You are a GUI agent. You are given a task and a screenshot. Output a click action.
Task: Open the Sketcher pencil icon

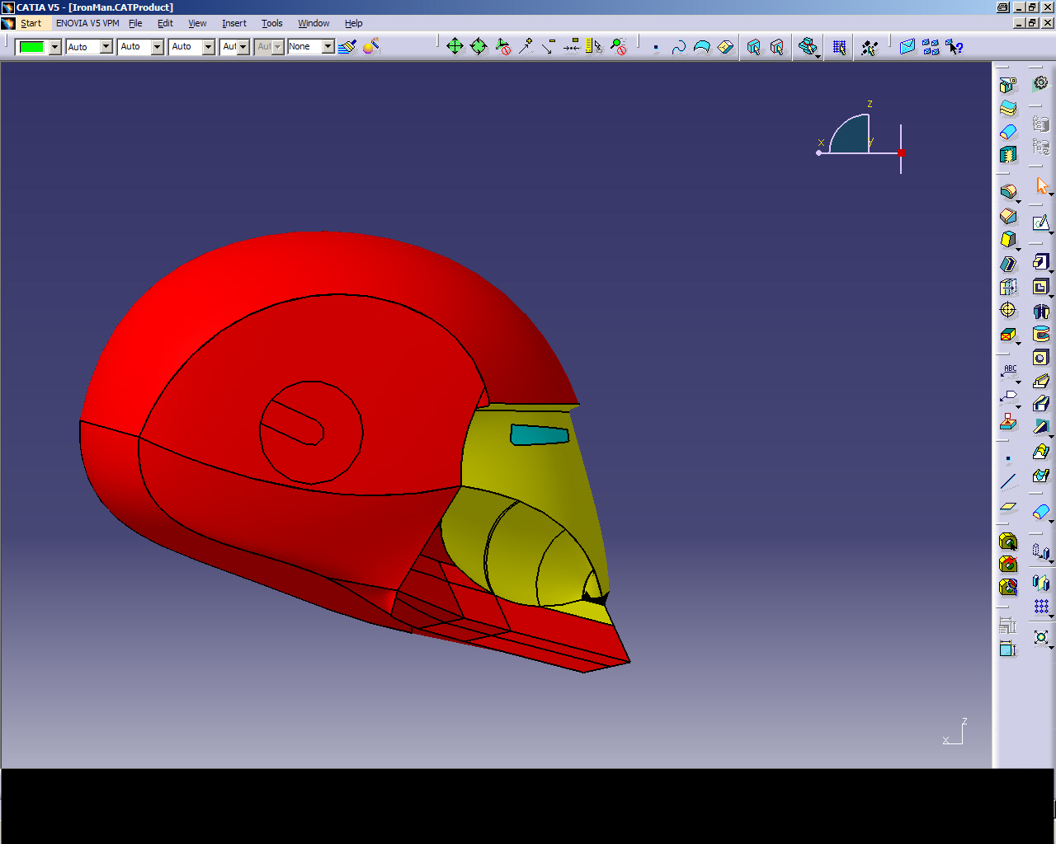[1041, 223]
